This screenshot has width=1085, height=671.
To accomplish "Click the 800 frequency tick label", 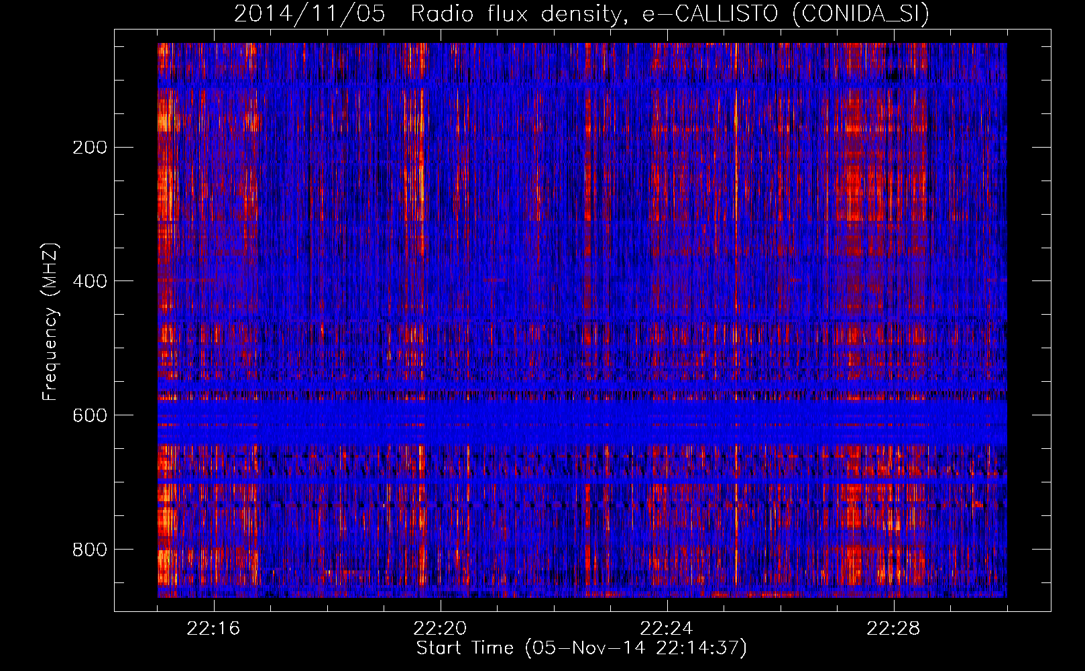I will click(90, 550).
